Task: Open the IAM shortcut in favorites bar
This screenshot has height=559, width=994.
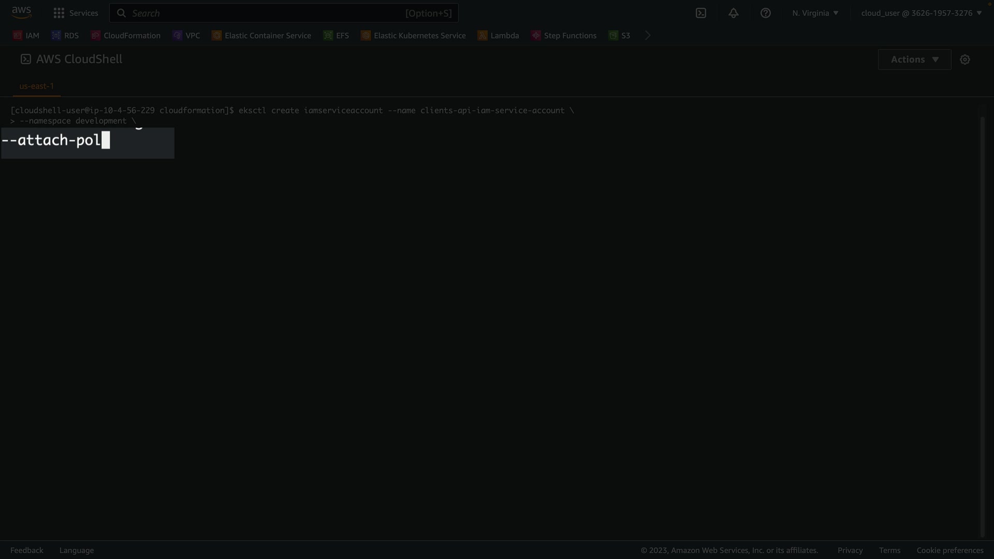Action: pyautogui.click(x=26, y=35)
